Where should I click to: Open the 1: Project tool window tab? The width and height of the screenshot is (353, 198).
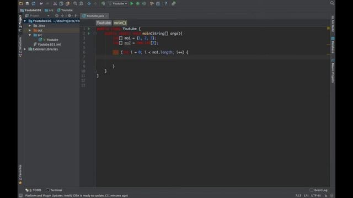[x=20, y=23]
